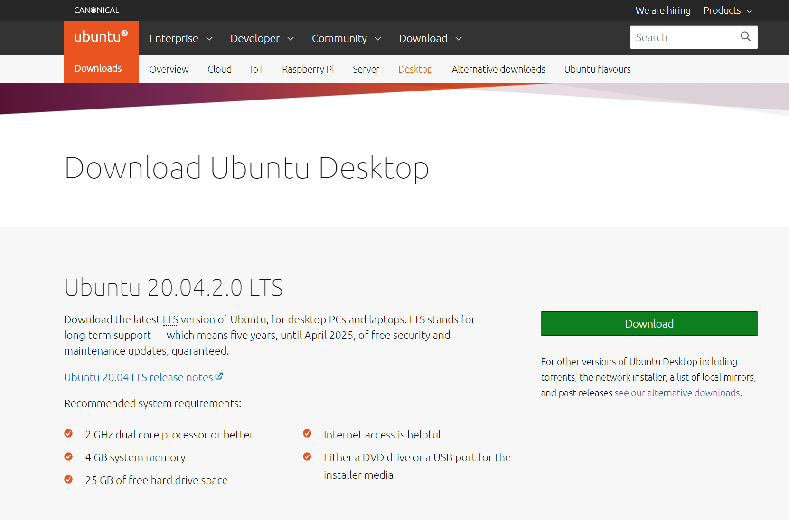Viewport: 789px width, 520px height.
Task: Click 25 GB of free hard drive space
Action: pos(156,480)
